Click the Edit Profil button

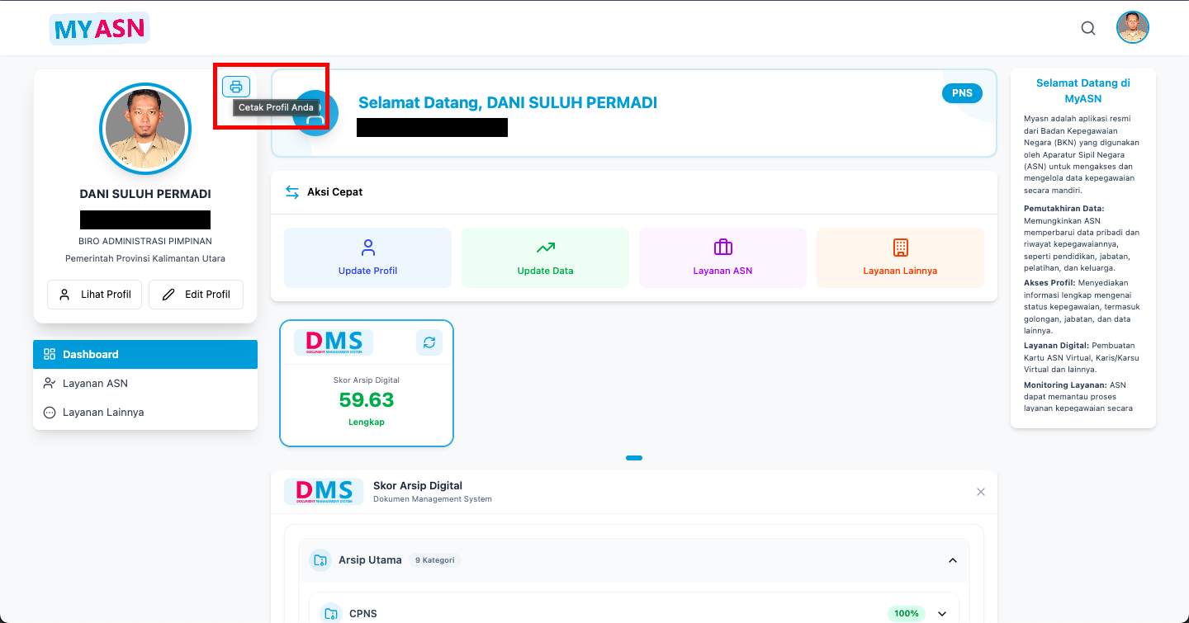pyautogui.click(x=196, y=295)
